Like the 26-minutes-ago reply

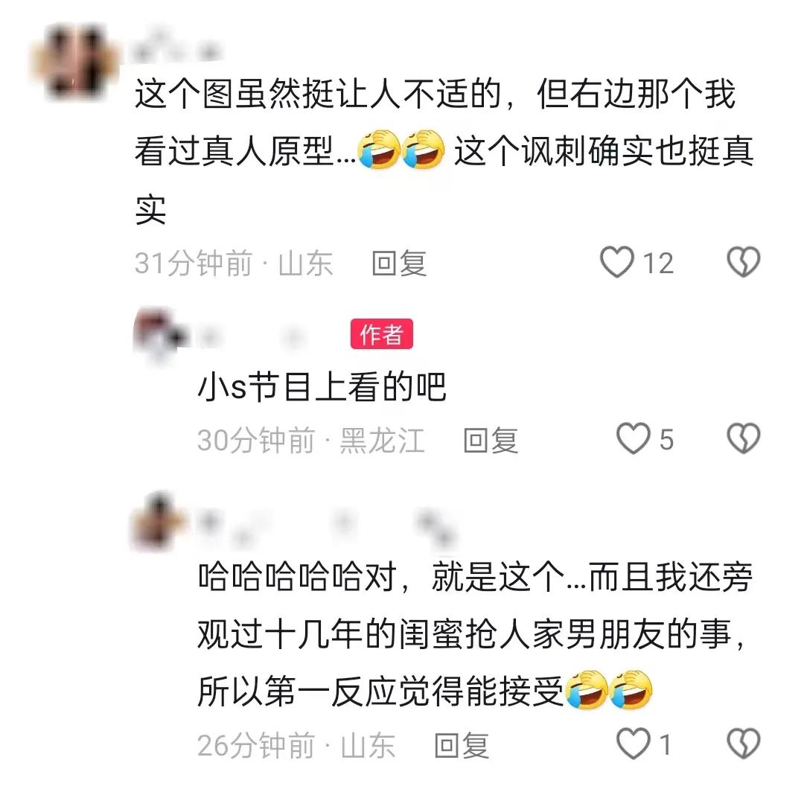click(633, 744)
